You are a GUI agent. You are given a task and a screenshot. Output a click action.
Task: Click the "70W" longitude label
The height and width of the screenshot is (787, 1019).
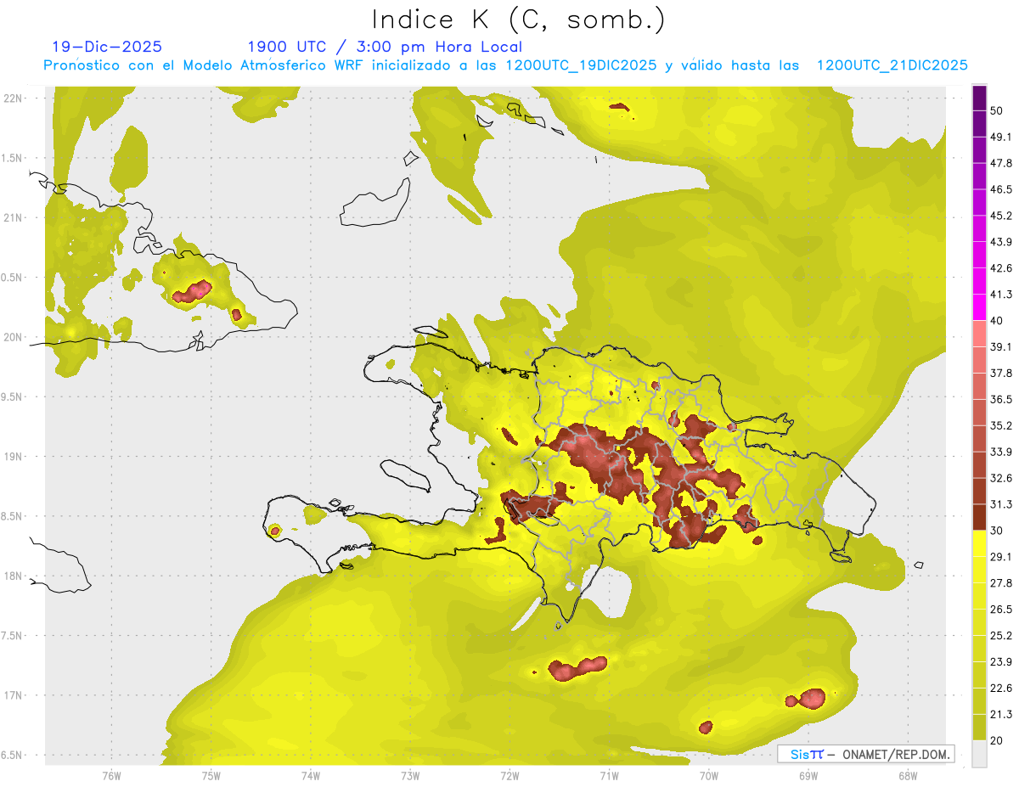[x=709, y=775]
